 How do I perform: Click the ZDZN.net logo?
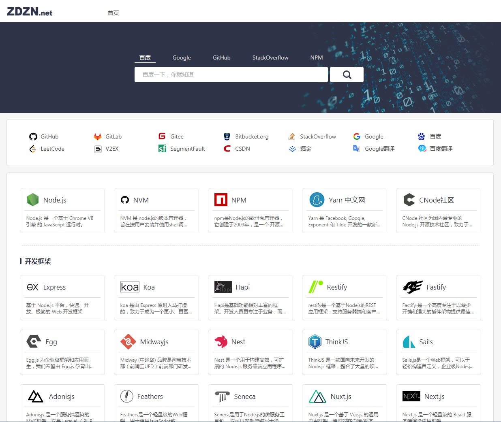(x=29, y=11)
